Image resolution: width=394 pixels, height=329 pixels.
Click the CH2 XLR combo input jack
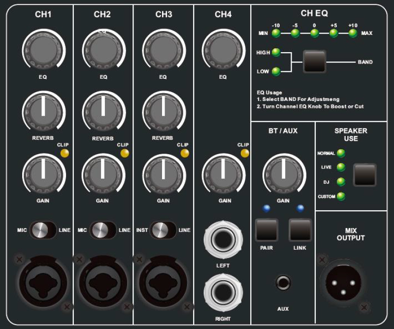(103, 283)
